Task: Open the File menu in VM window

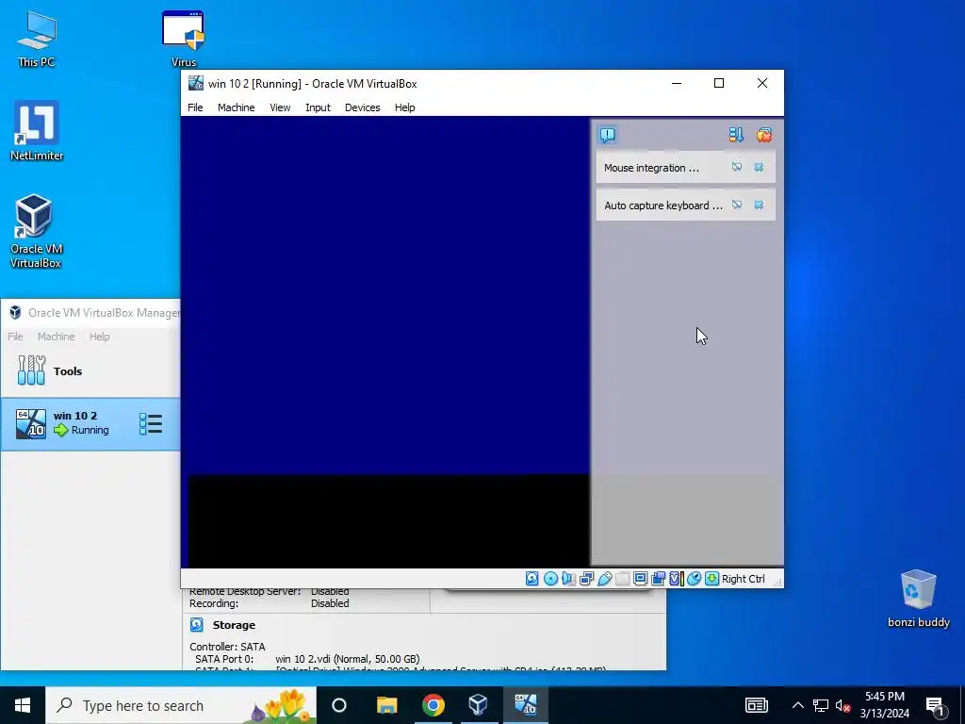Action: (x=195, y=107)
